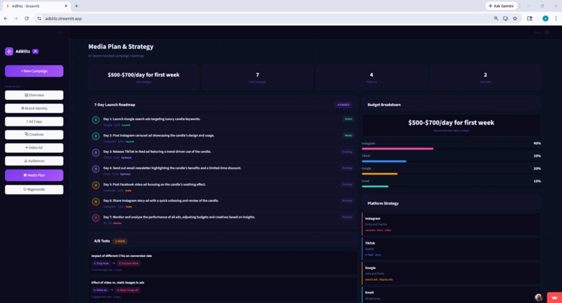Open the Chrome three-dot menu
This screenshot has height=303, width=562.
556,18
